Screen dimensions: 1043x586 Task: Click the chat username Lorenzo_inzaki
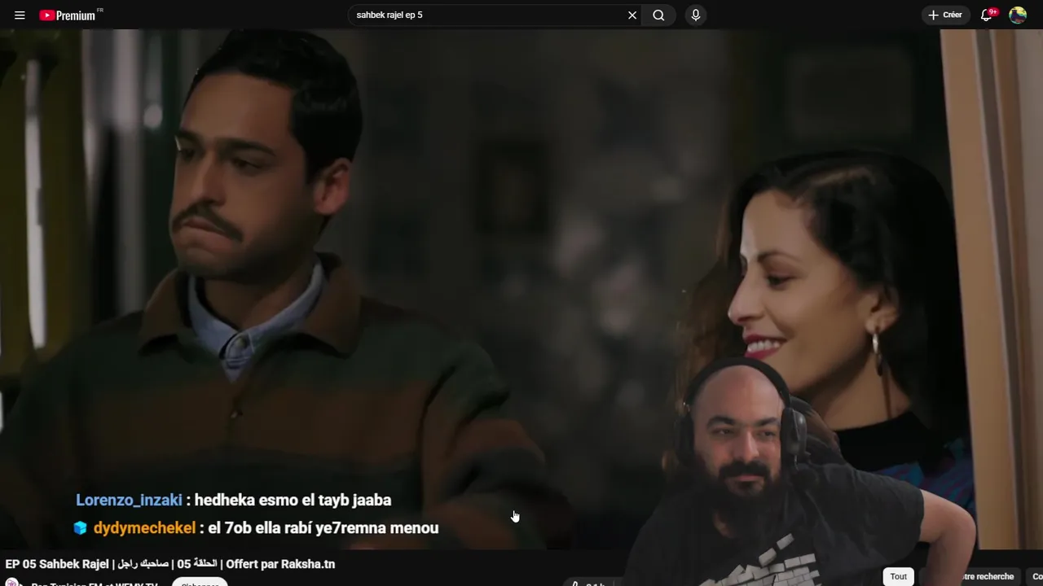(x=129, y=500)
